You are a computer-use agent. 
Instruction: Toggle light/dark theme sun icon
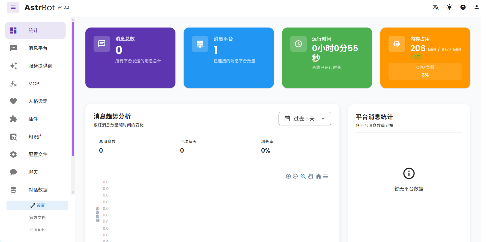pyautogui.click(x=449, y=7)
